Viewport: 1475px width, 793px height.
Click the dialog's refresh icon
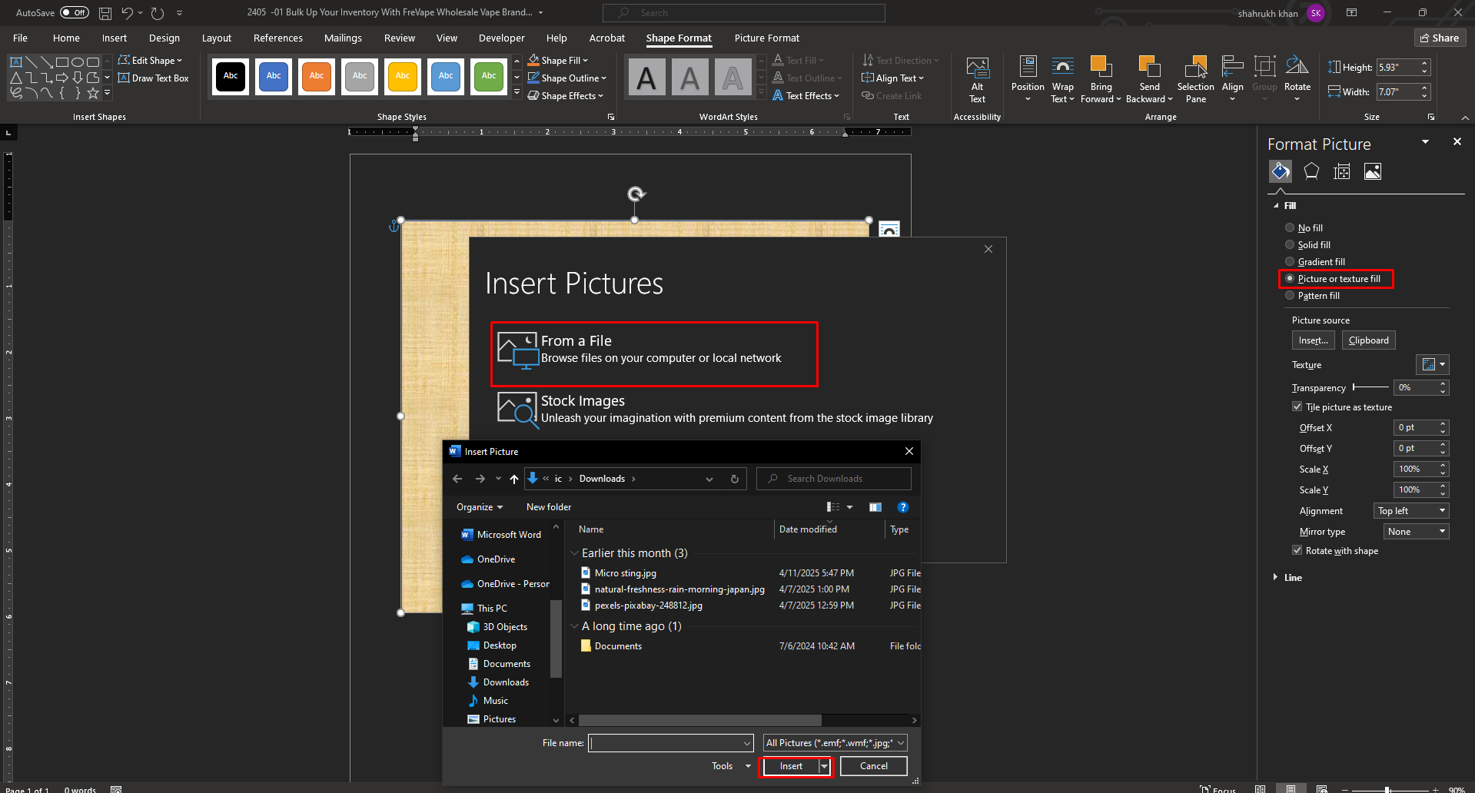735,479
